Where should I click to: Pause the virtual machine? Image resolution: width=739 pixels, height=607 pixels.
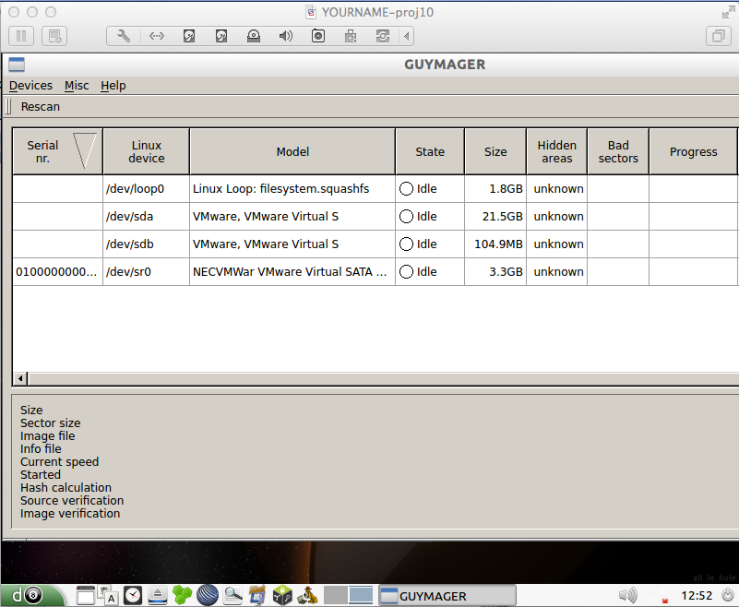(21, 36)
